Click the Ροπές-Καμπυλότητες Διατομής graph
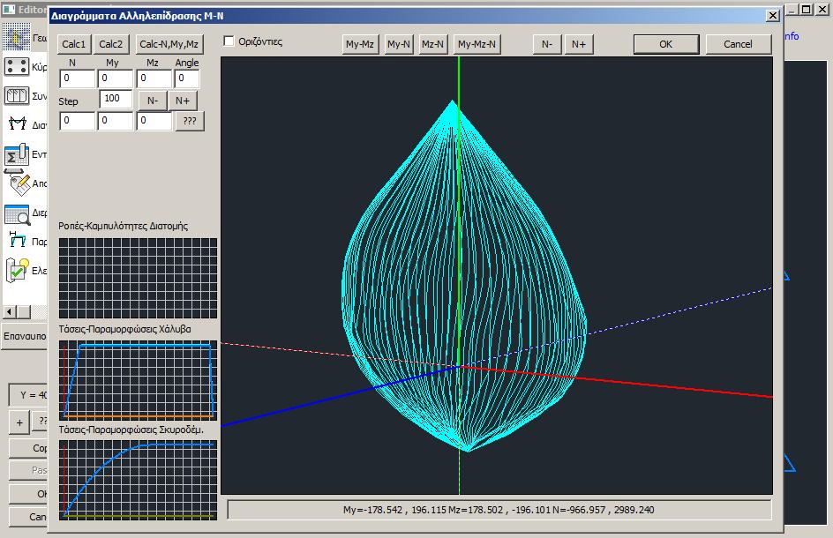This screenshot has height=538, width=833. [x=139, y=279]
